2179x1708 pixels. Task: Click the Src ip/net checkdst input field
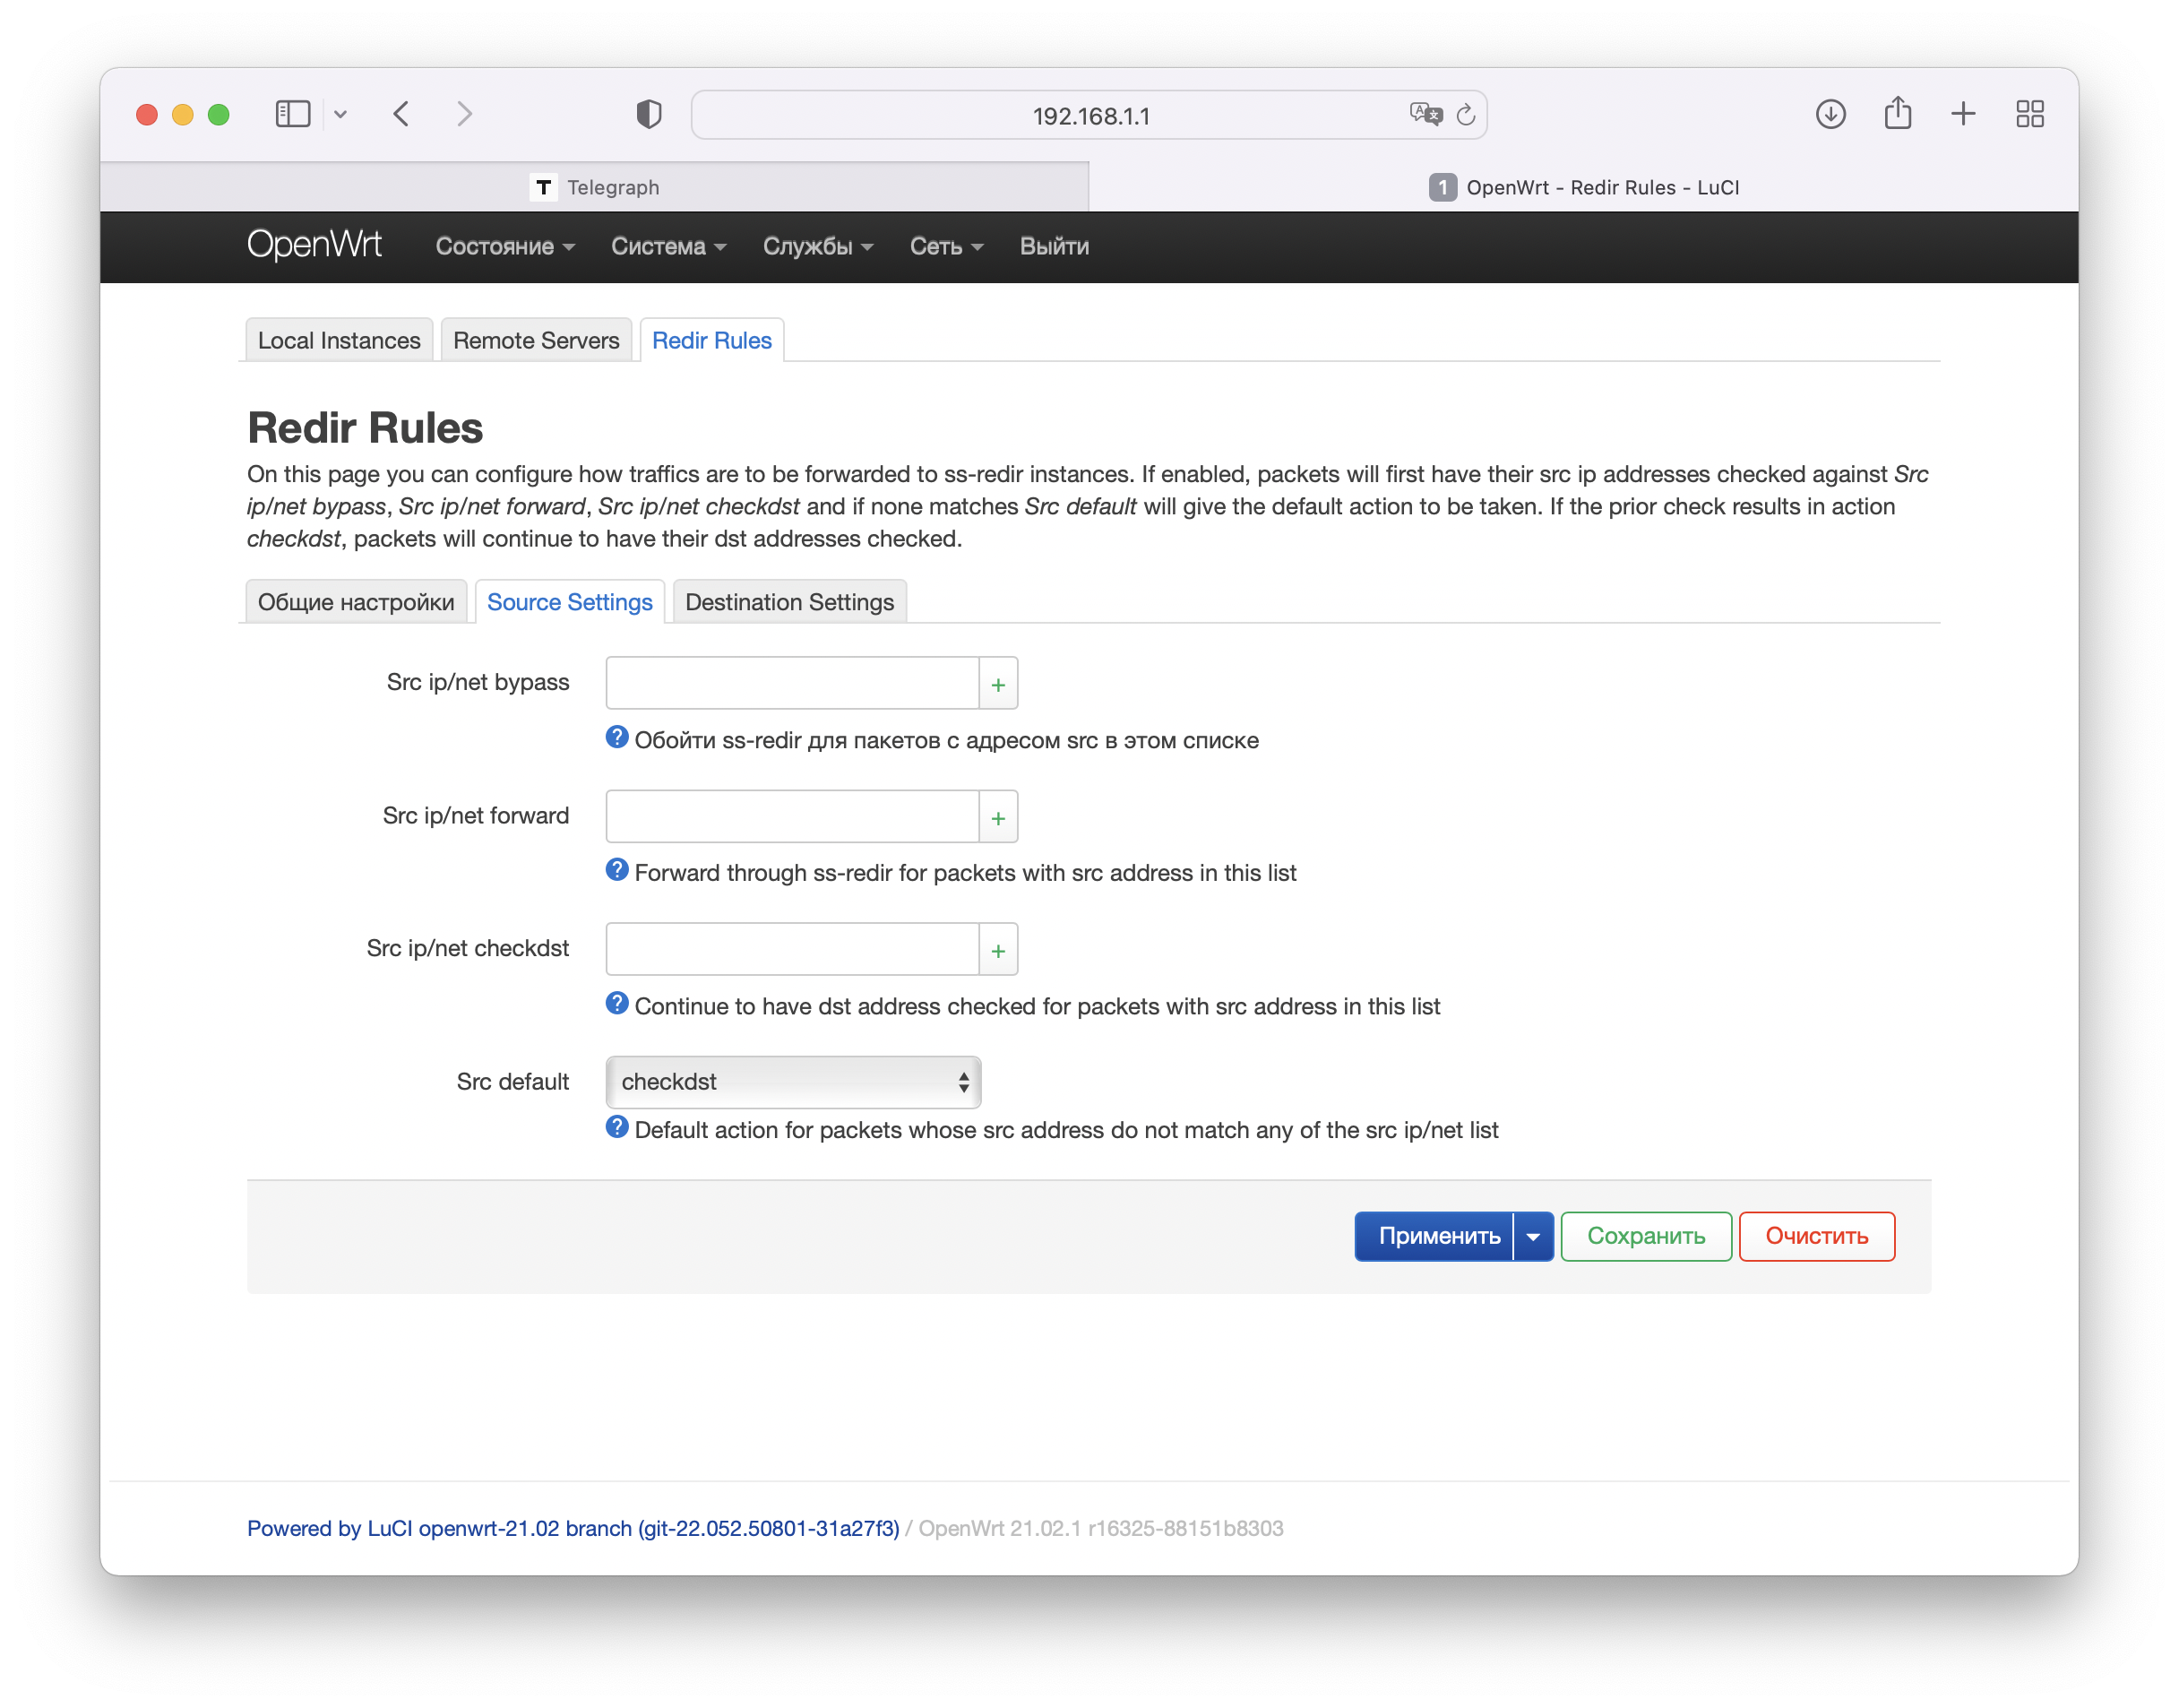[792, 949]
